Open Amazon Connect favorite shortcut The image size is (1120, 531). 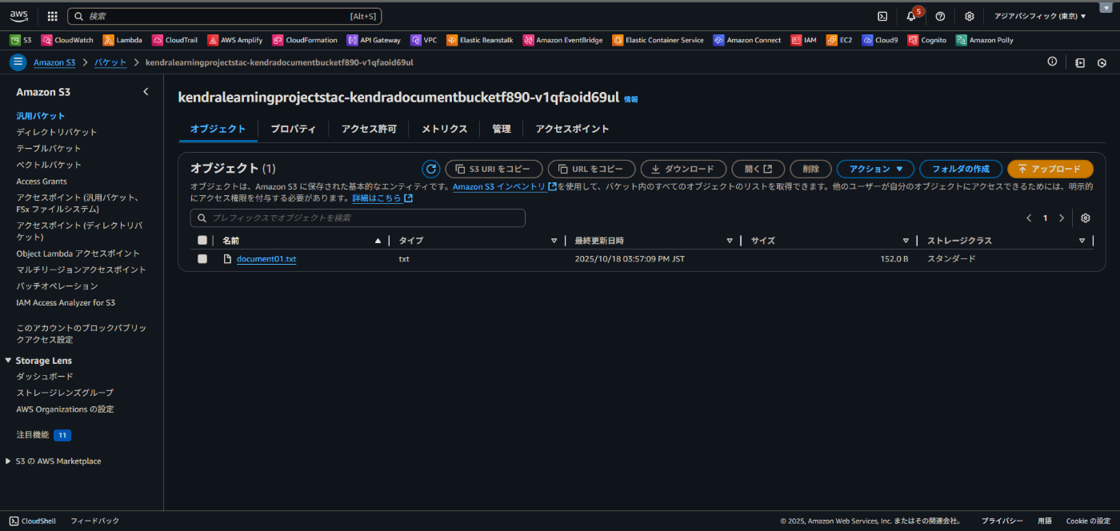pos(747,40)
